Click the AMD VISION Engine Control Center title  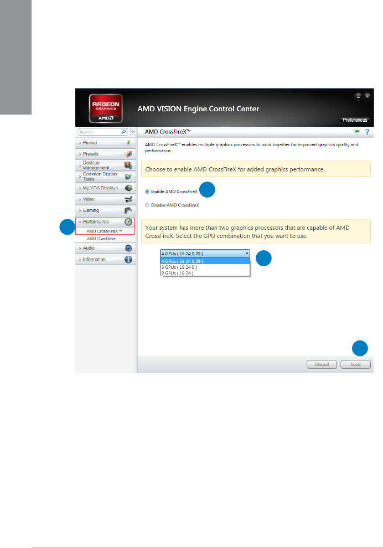198,108
